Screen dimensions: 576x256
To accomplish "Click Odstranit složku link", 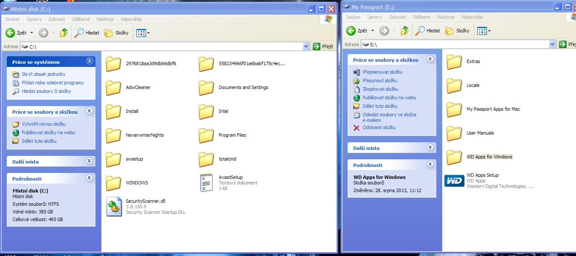I will (x=379, y=127).
